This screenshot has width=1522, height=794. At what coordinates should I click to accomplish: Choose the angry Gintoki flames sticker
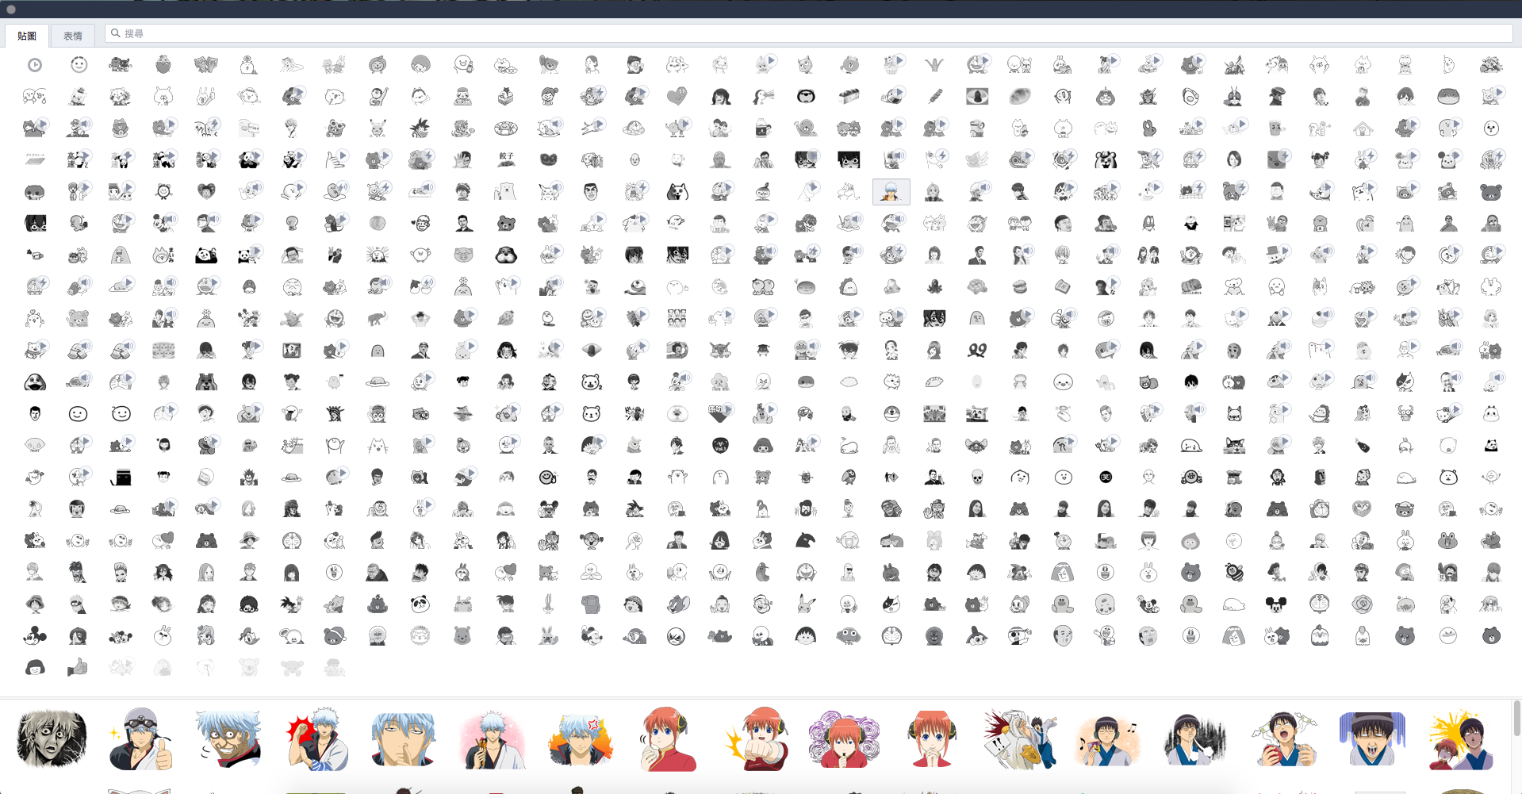(580, 739)
